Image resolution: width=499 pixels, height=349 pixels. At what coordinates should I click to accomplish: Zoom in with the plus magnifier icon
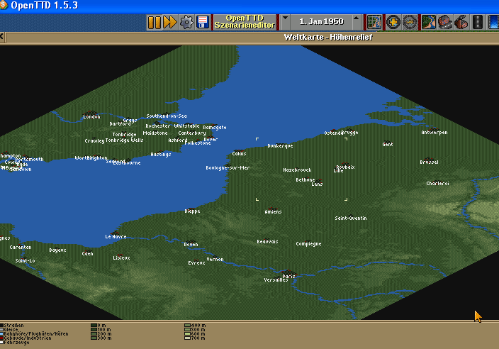[393, 22]
